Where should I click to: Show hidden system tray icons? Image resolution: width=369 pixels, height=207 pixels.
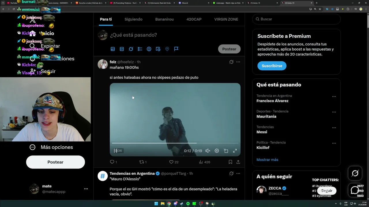(x=336, y=204)
